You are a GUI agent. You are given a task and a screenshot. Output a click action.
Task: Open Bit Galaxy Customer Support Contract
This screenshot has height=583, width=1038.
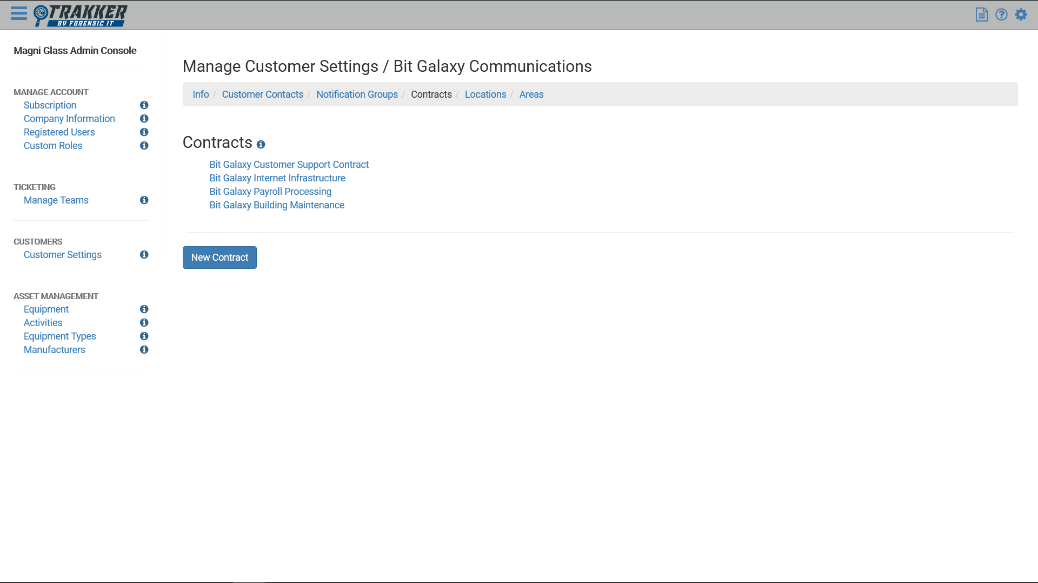click(x=289, y=165)
